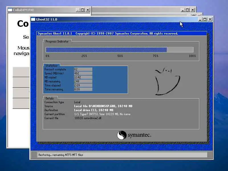Click the MB copied value 1142
This screenshot has height=171, width=228.
pos(83,77)
